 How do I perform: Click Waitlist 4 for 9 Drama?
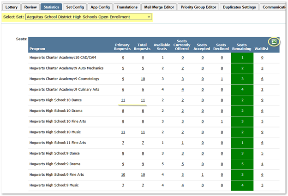pyautogui.click(x=262, y=164)
